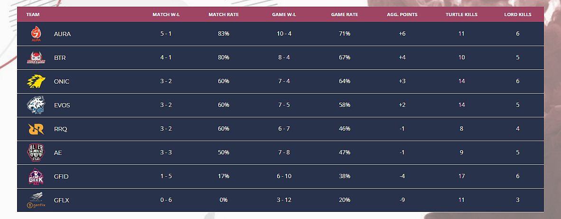Image resolution: width=561 pixels, height=219 pixels.
Task: Sort by the GAME RATE header
Action: [345, 15]
